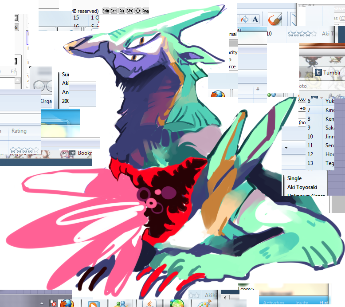
Task: Click the 'Aki Toyosaki' artist text
Action: click(x=302, y=187)
